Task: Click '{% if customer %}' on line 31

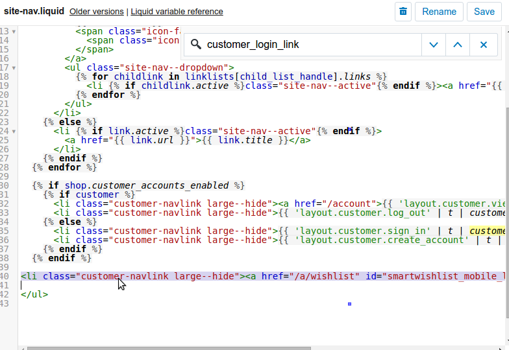Action: click(89, 194)
